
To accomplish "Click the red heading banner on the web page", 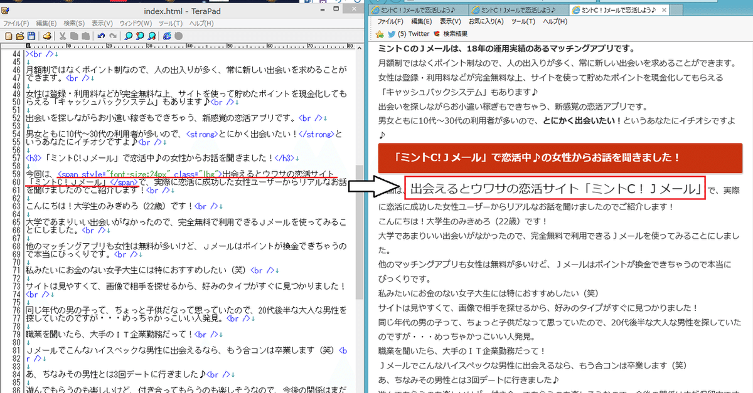I will coord(560,157).
